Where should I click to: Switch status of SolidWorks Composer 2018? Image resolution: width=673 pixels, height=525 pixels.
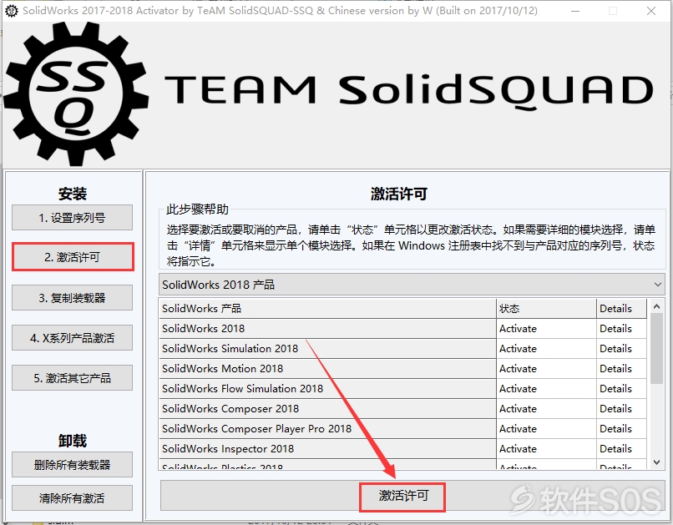pos(546,409)
